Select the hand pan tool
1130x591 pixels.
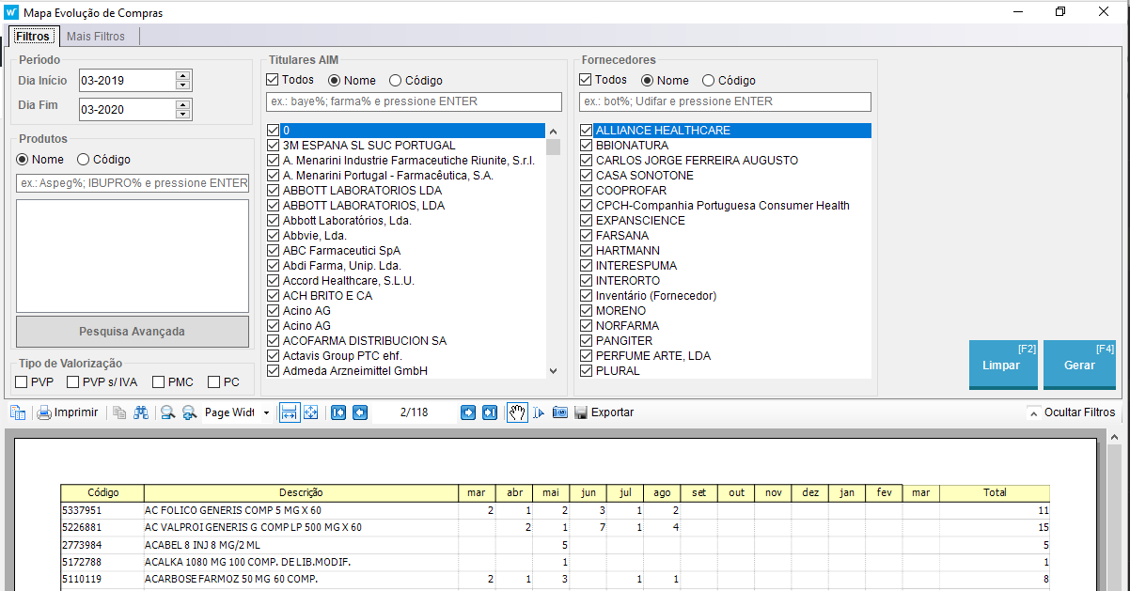click(517, 412)
